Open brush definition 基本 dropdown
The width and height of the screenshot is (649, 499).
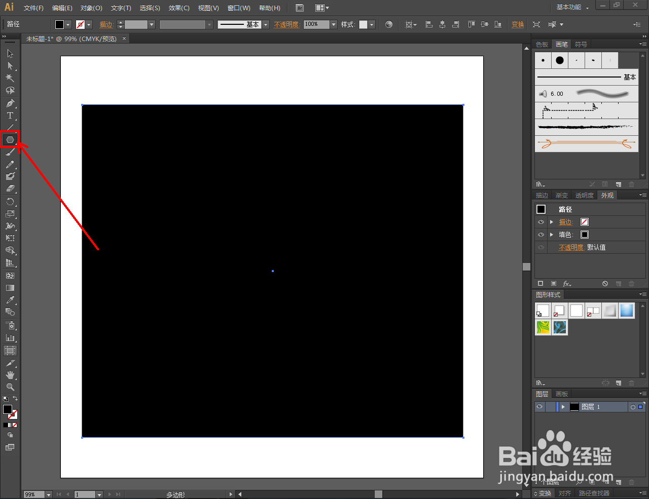(266, 24)
